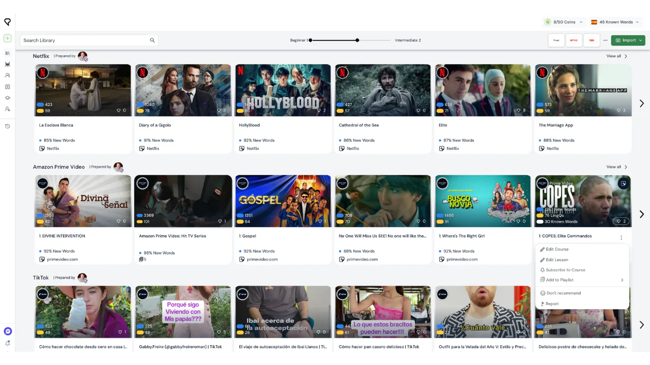
Task: Open the blue chat bubble icon
Action: [7, 331]
